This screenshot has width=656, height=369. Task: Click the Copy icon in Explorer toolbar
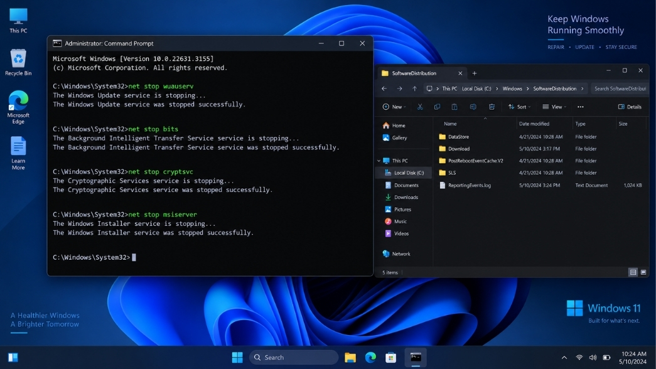[x=437, y=107]
